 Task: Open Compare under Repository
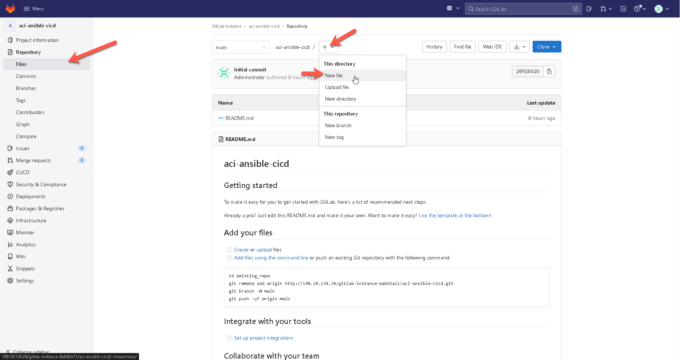46,136
